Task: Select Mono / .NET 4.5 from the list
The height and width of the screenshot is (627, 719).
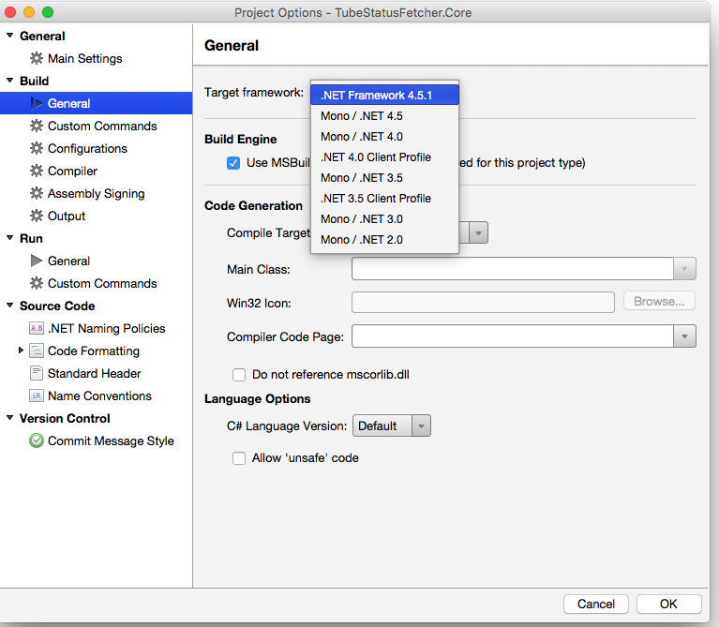Action: click(362, 116)
